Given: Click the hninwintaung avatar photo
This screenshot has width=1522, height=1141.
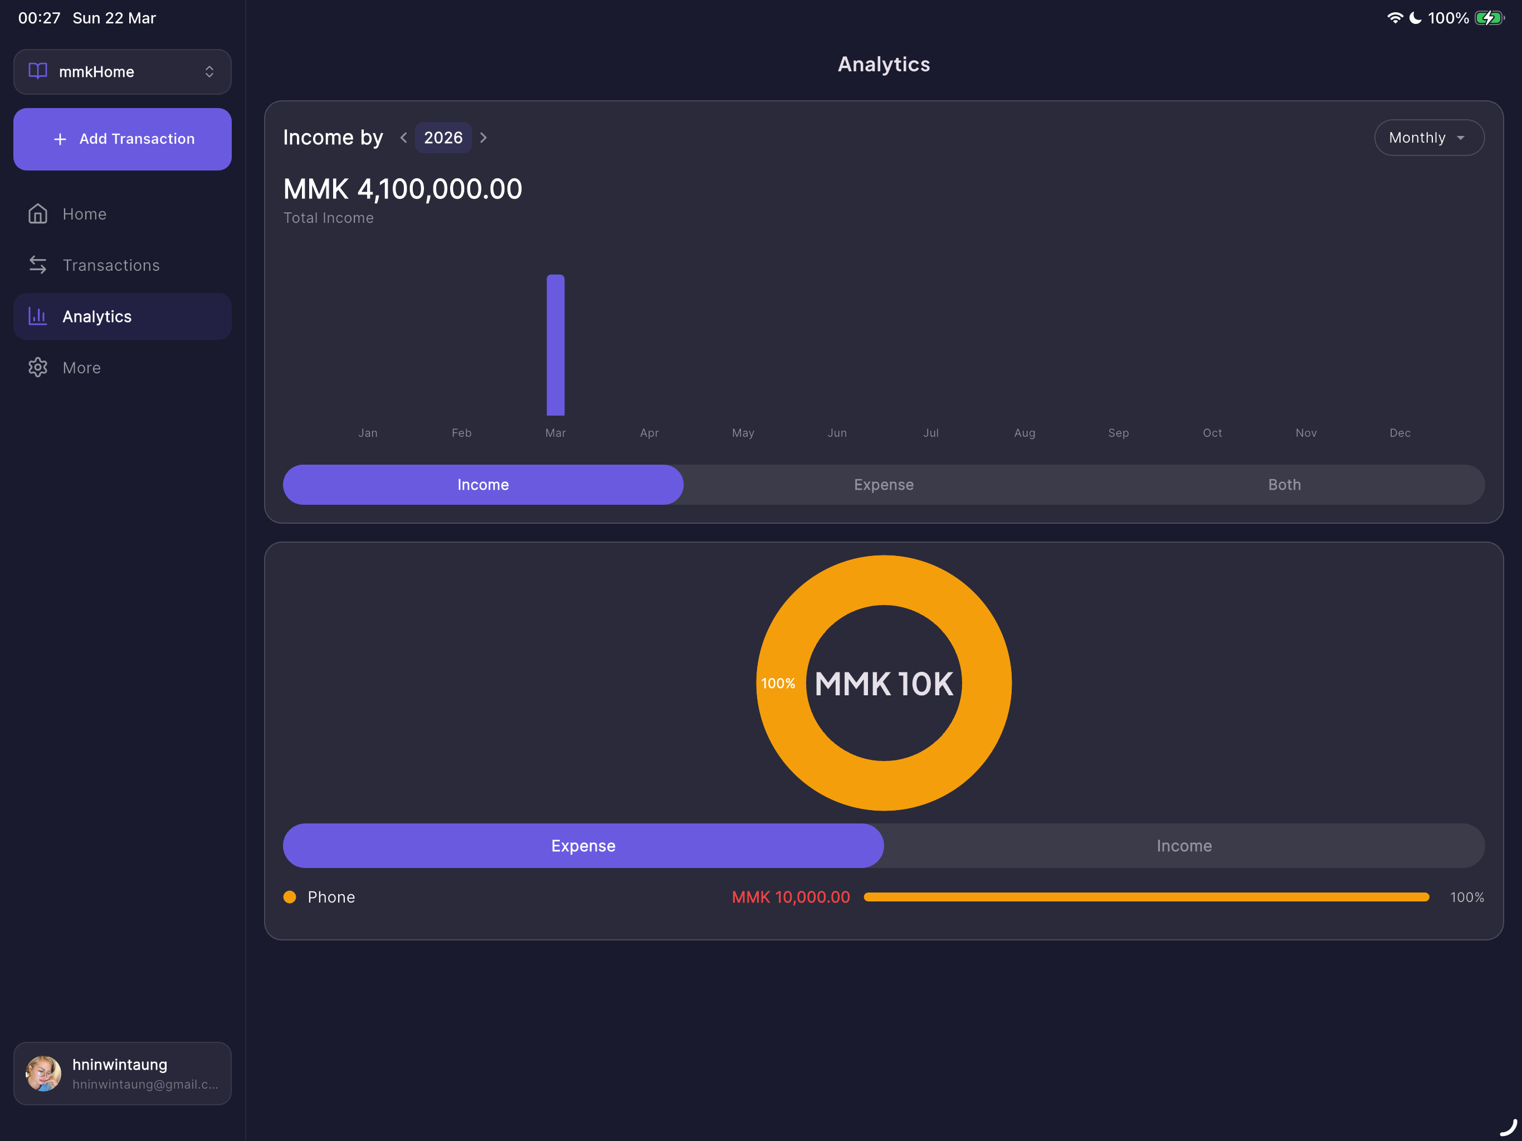Looking at the screenshot, I should tap(43, 1074).
